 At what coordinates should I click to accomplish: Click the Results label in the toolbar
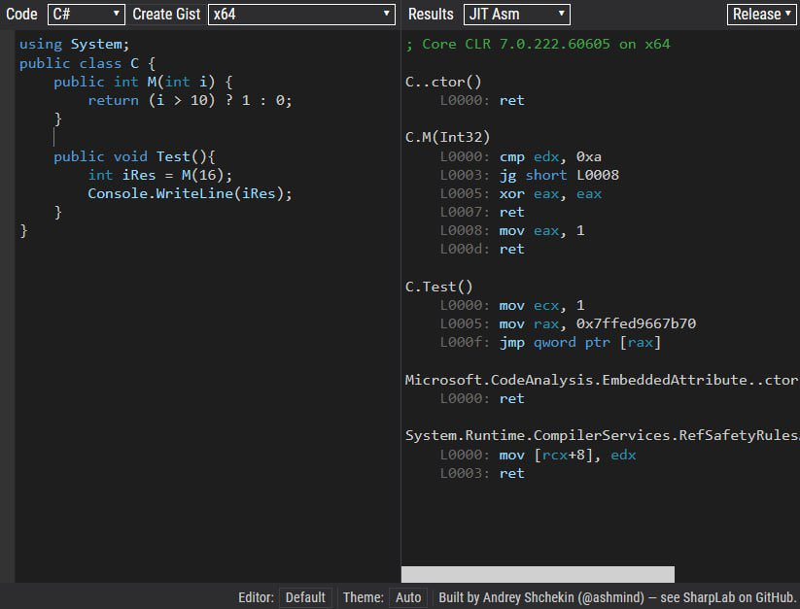tap(430, 14)
